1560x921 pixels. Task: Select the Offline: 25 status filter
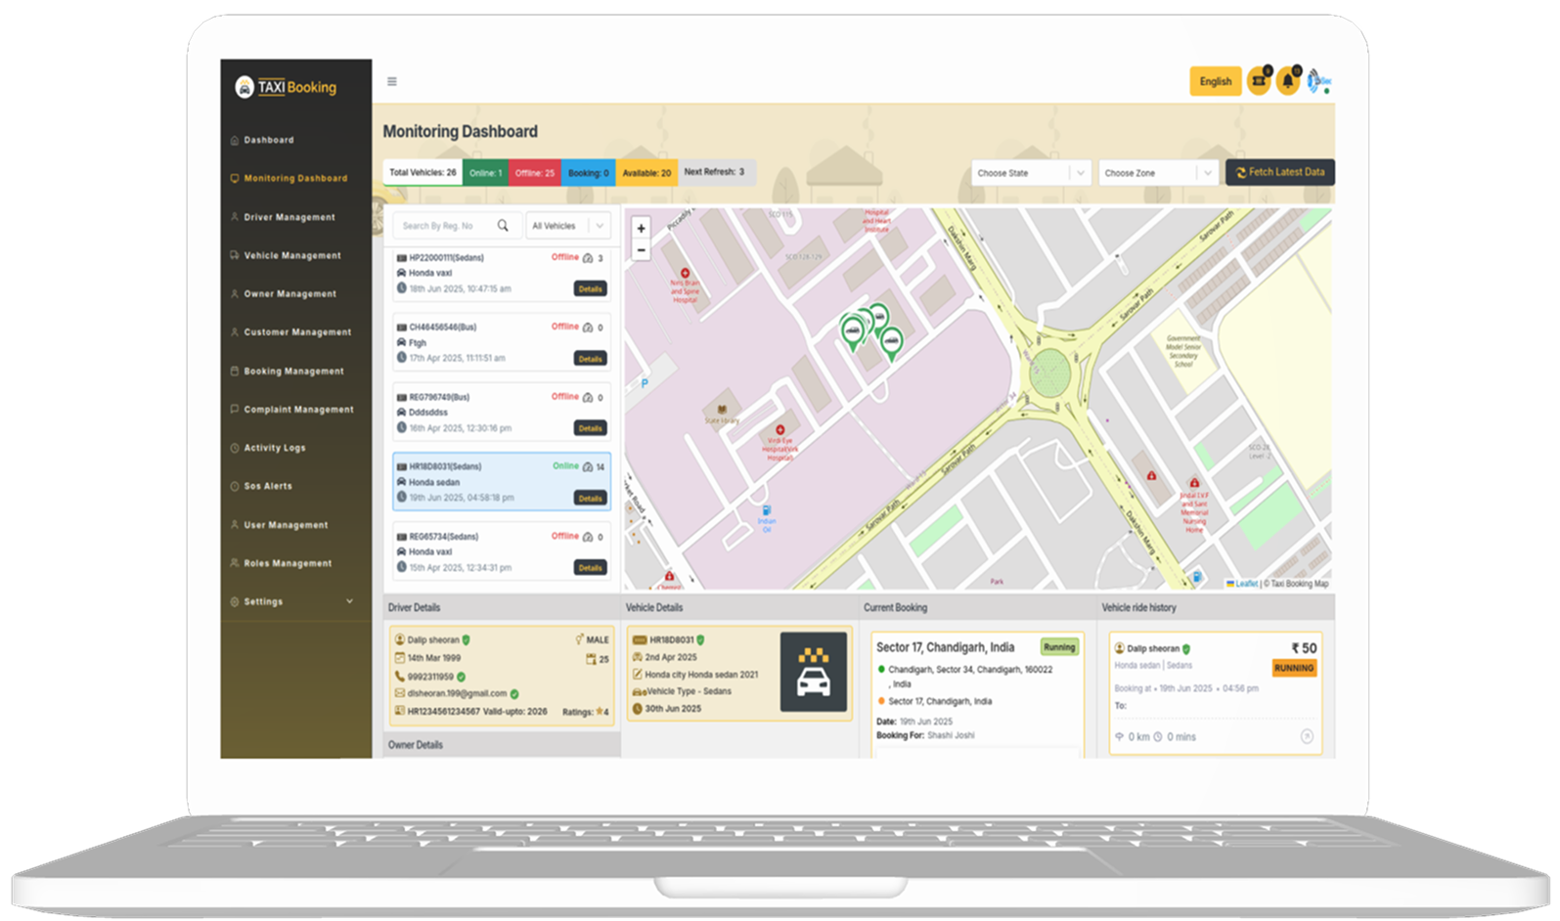(534, 173)
